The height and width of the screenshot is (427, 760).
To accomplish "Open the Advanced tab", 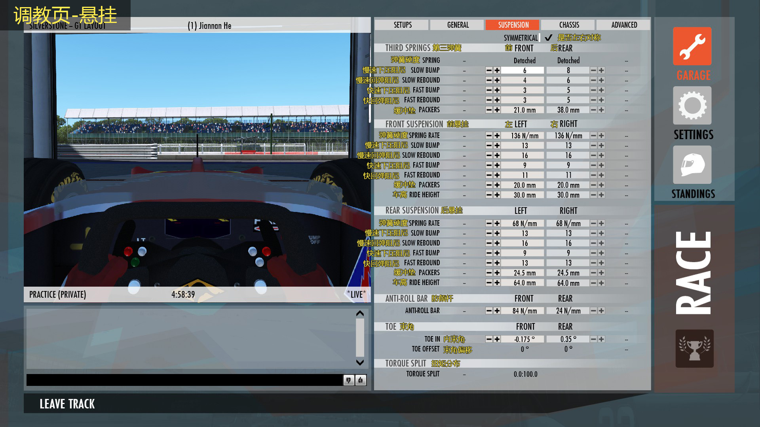I will 623,25.
